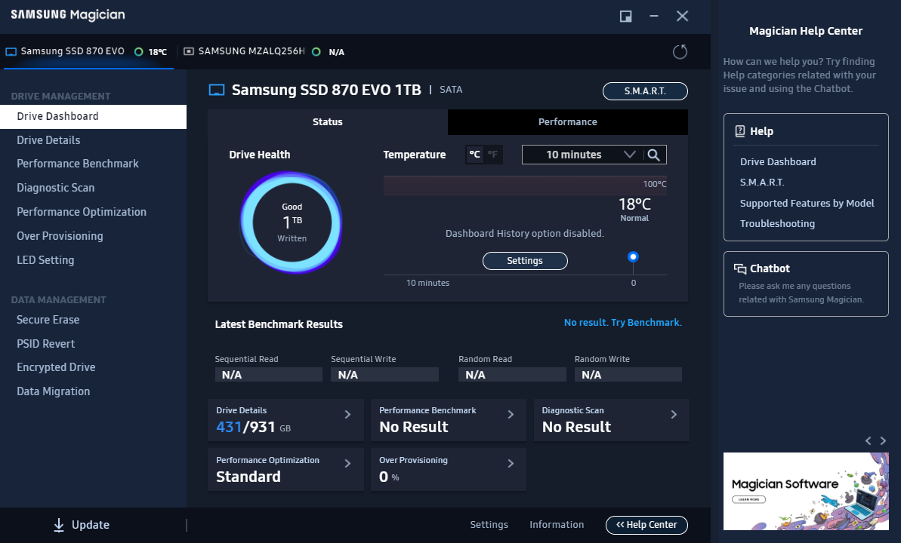901x543 pixels.
Task: Switch temperature unit to Fahrenheit
Action: pos(493,155)
